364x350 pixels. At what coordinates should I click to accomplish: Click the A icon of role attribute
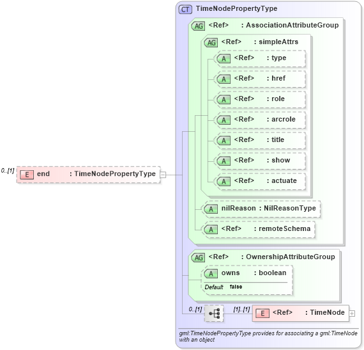(x=224, y=100)
